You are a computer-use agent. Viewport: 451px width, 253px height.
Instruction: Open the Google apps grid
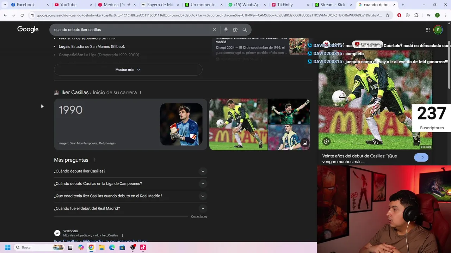pos(427,30)
